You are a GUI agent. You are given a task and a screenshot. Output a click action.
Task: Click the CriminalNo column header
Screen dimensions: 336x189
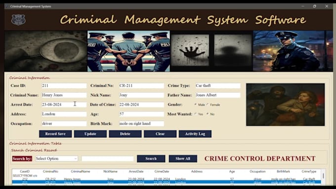click(50, 171)
